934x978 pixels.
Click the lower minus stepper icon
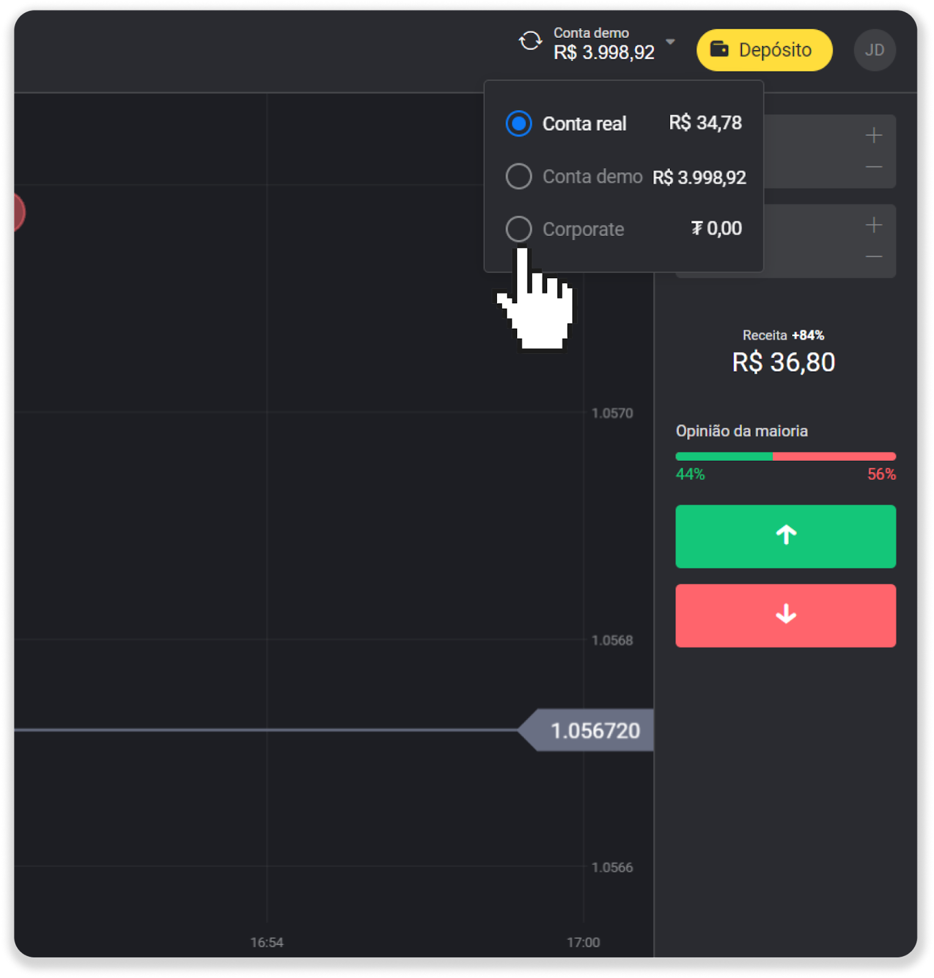(874, 257)
